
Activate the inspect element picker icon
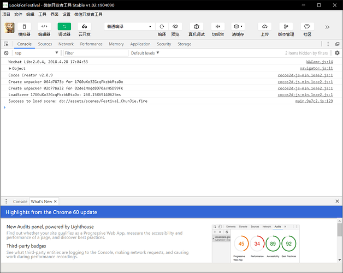[x=6, y=44]
